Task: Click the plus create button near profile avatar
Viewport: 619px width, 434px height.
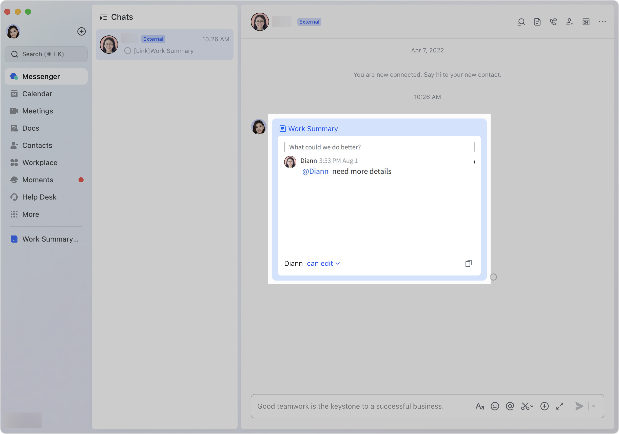Action: 81,32
